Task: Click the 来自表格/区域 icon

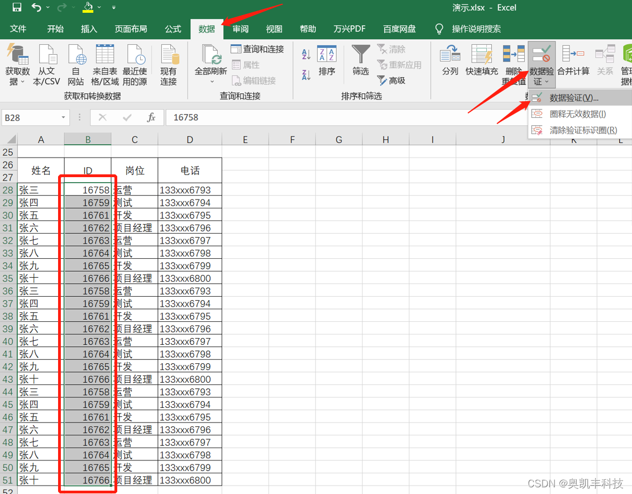Action: pyautogui.click(x=105, y=65)
